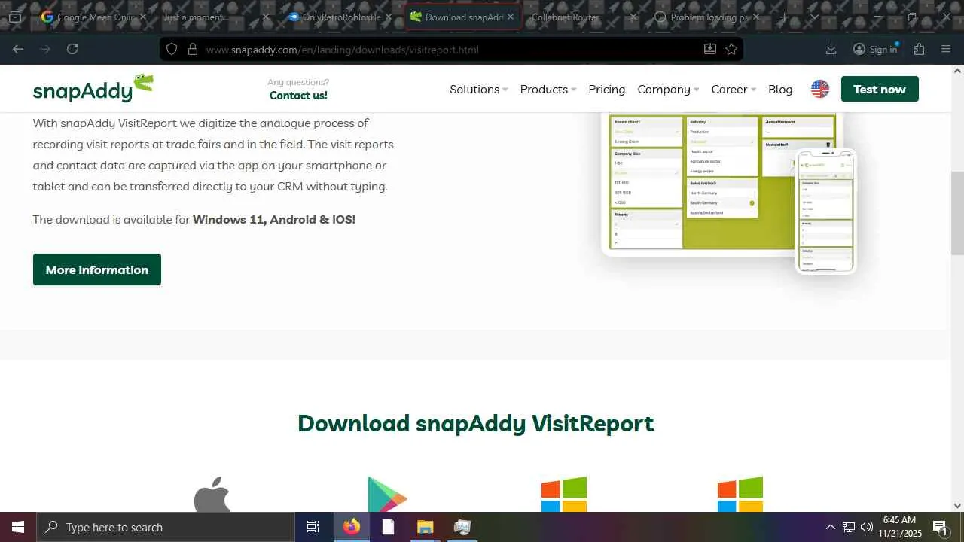Click the taskbar app right of File Explorer
Screen dimensions: 964x542
click(x=462, y=527)
